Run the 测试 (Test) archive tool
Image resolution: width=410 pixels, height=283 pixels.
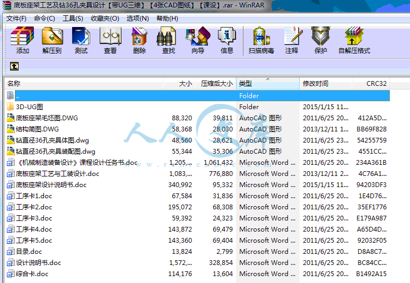coord(81,40)
